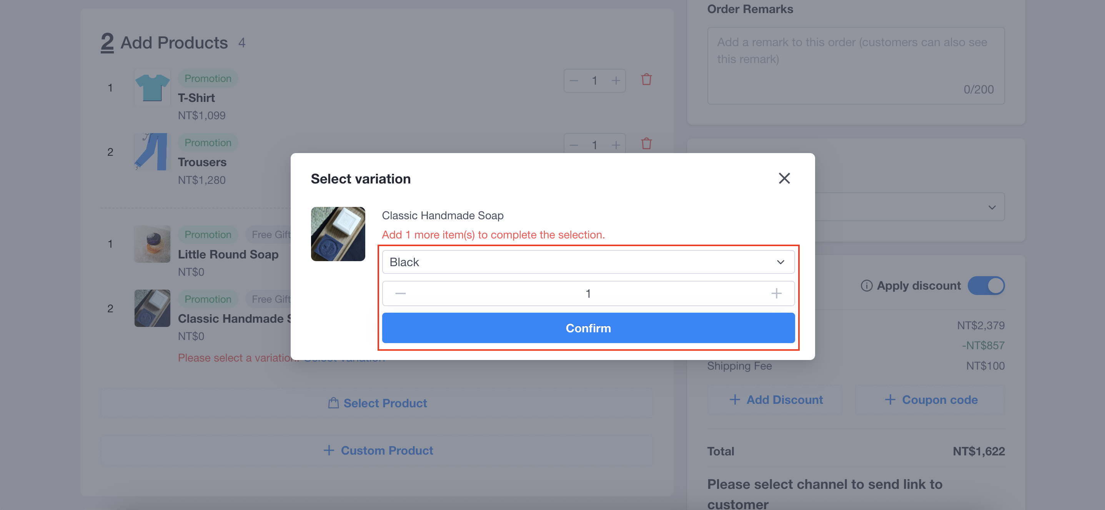Click the Select Product button
Image resolution: width=1105 pixels, height=510 pixels.
coord(377,403)
